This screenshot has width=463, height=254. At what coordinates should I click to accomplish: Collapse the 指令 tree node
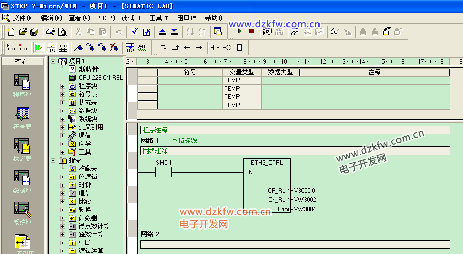[54, 160]
